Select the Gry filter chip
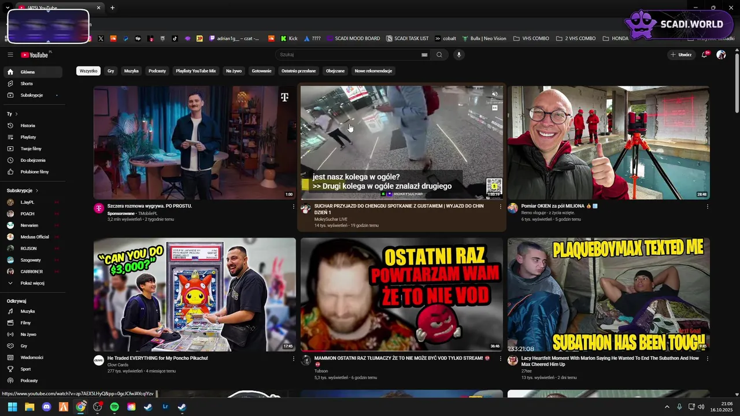The height and width of the screenshot is (416, 740). click(110, 71)
